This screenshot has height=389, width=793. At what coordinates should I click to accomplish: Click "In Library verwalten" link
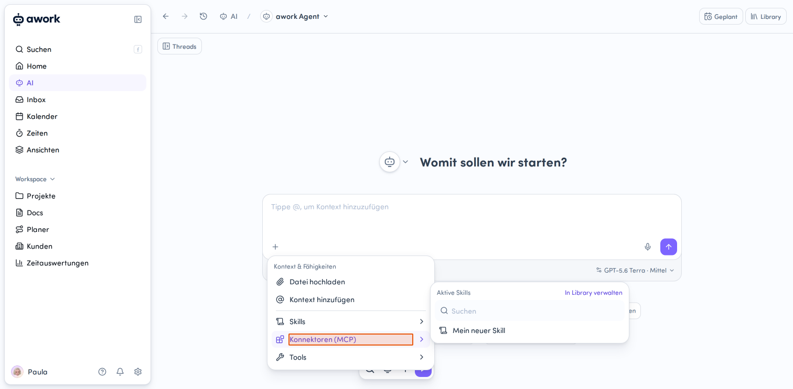click(x=594, y=293)
